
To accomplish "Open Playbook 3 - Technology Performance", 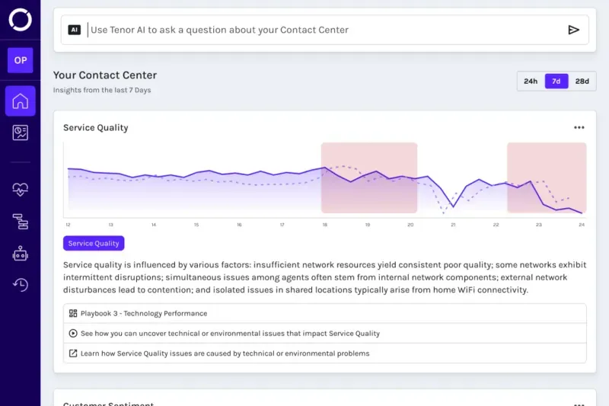I will click(x=144, y=313).
